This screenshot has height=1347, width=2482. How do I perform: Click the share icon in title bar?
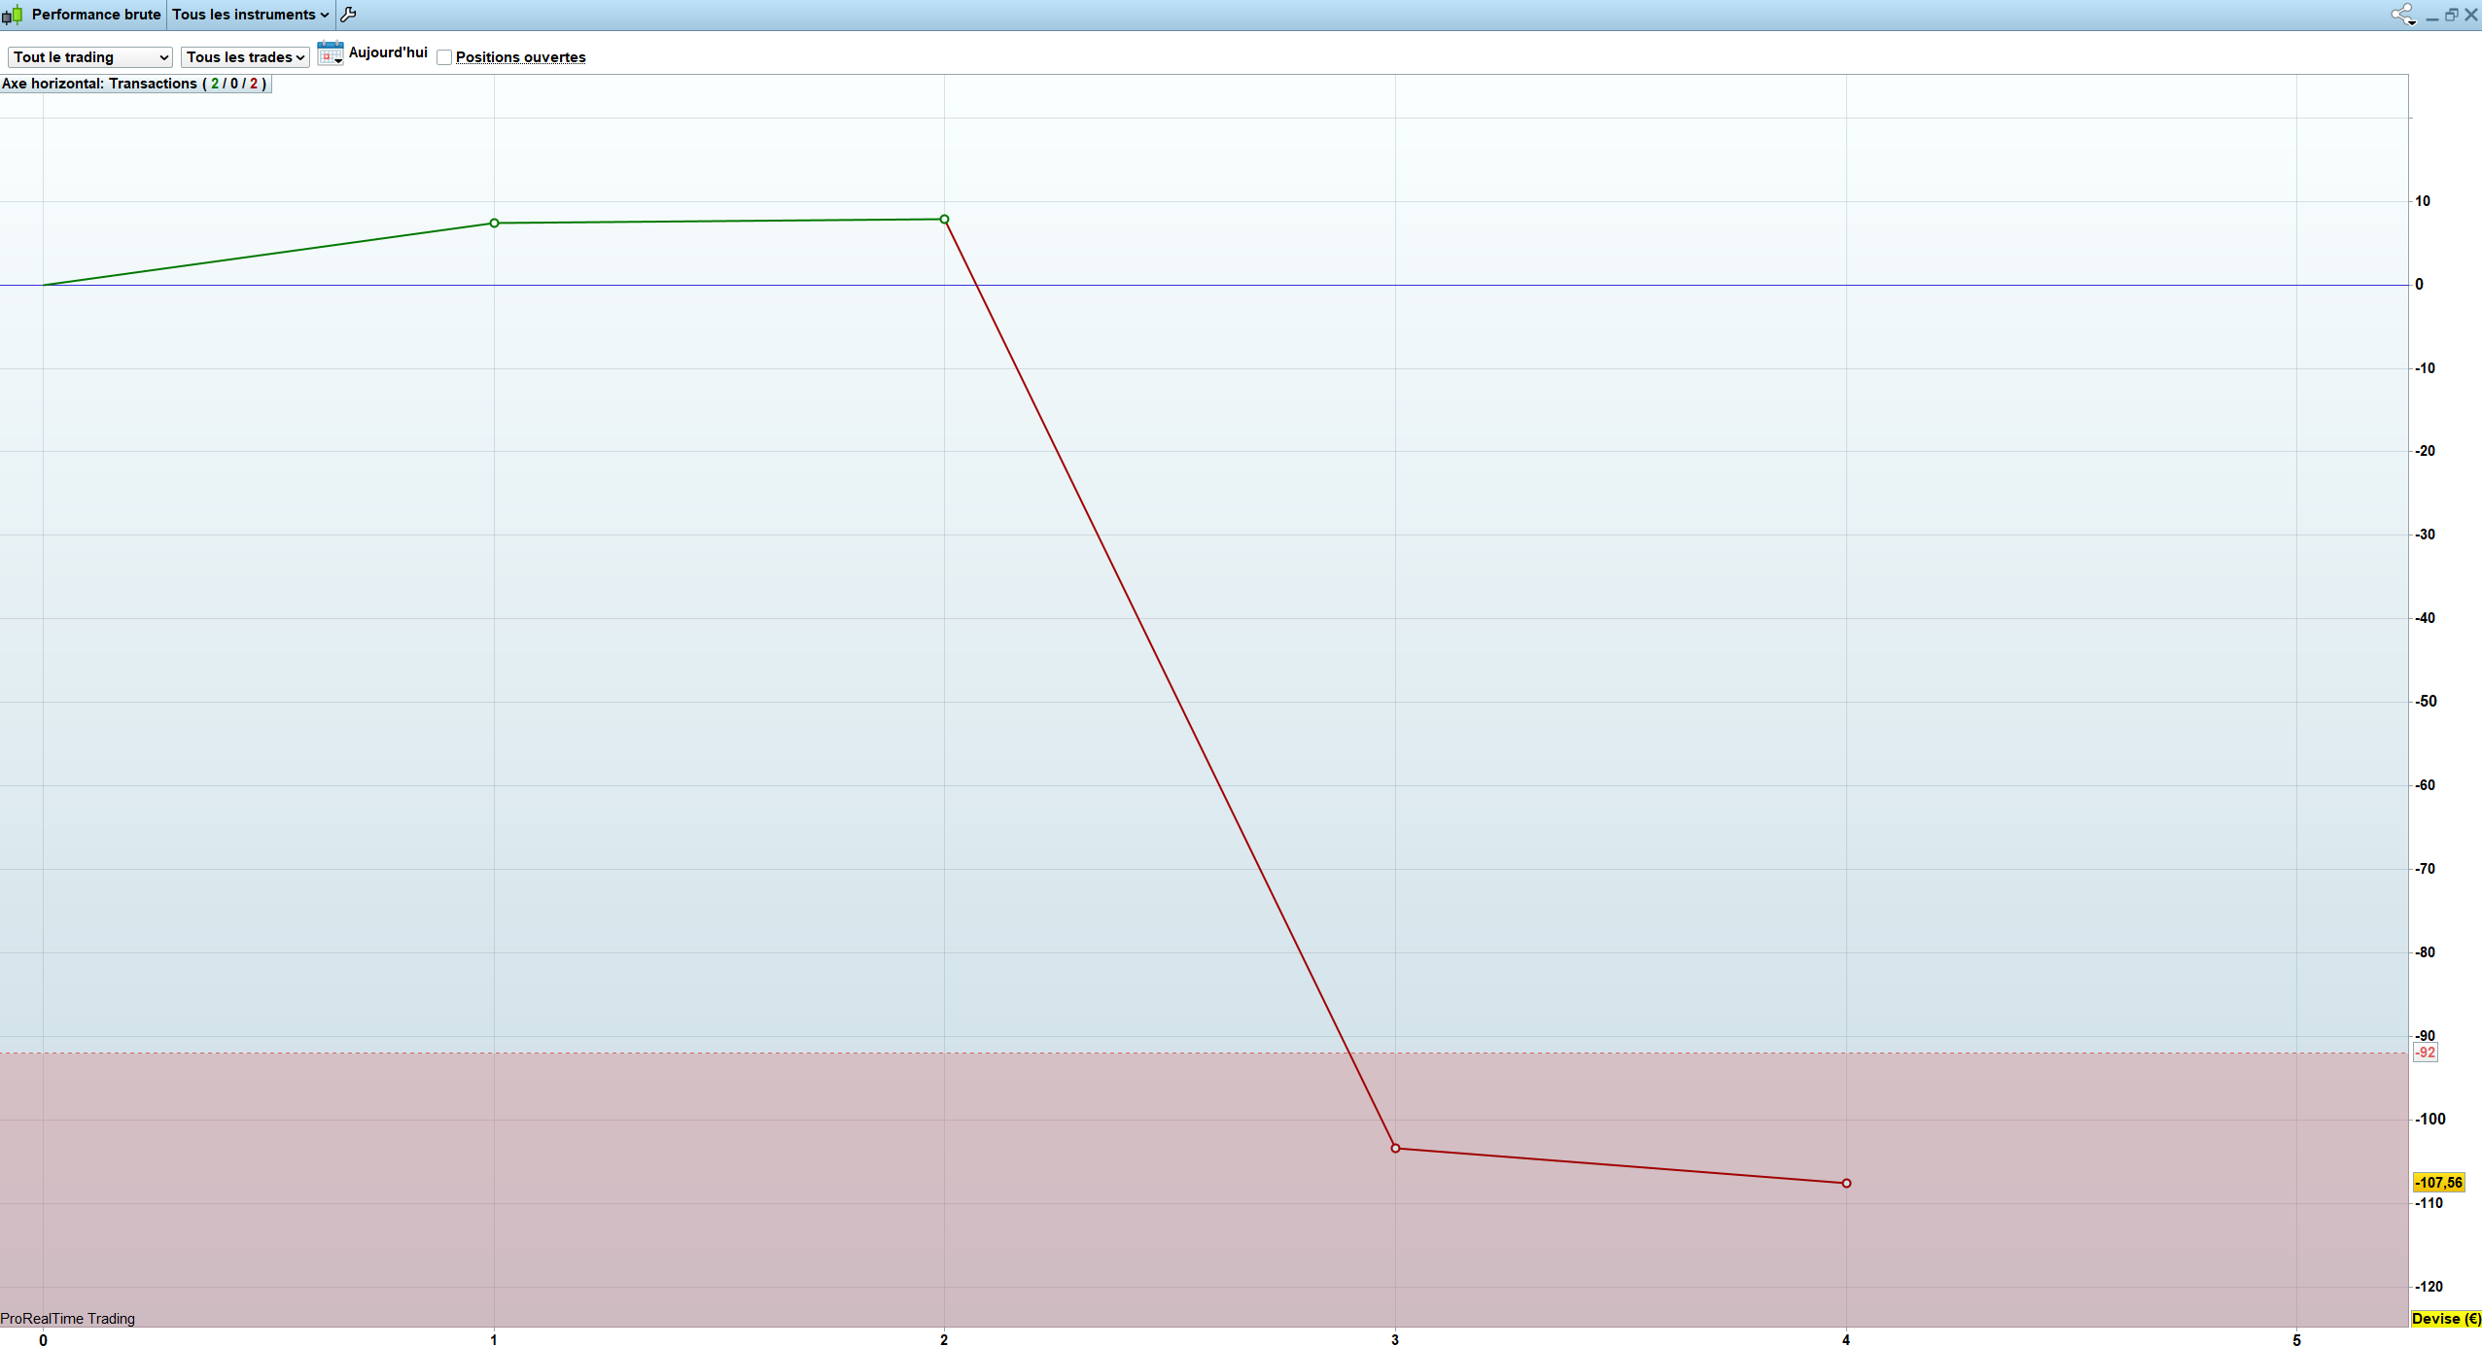(2402, 15)
